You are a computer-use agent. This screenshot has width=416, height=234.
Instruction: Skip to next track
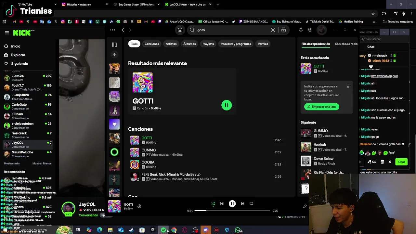point(242,204)
